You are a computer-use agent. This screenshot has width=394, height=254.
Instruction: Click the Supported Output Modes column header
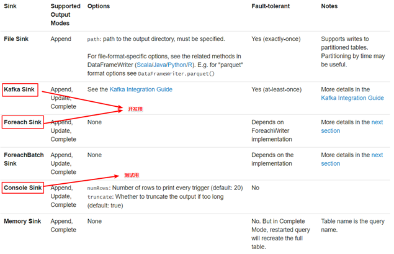pyautogui.click(x=65, y=14)
